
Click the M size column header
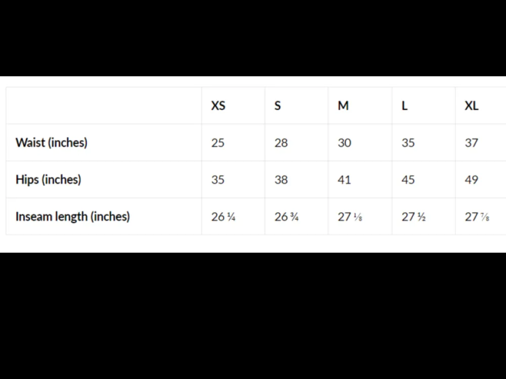point(343,106)
